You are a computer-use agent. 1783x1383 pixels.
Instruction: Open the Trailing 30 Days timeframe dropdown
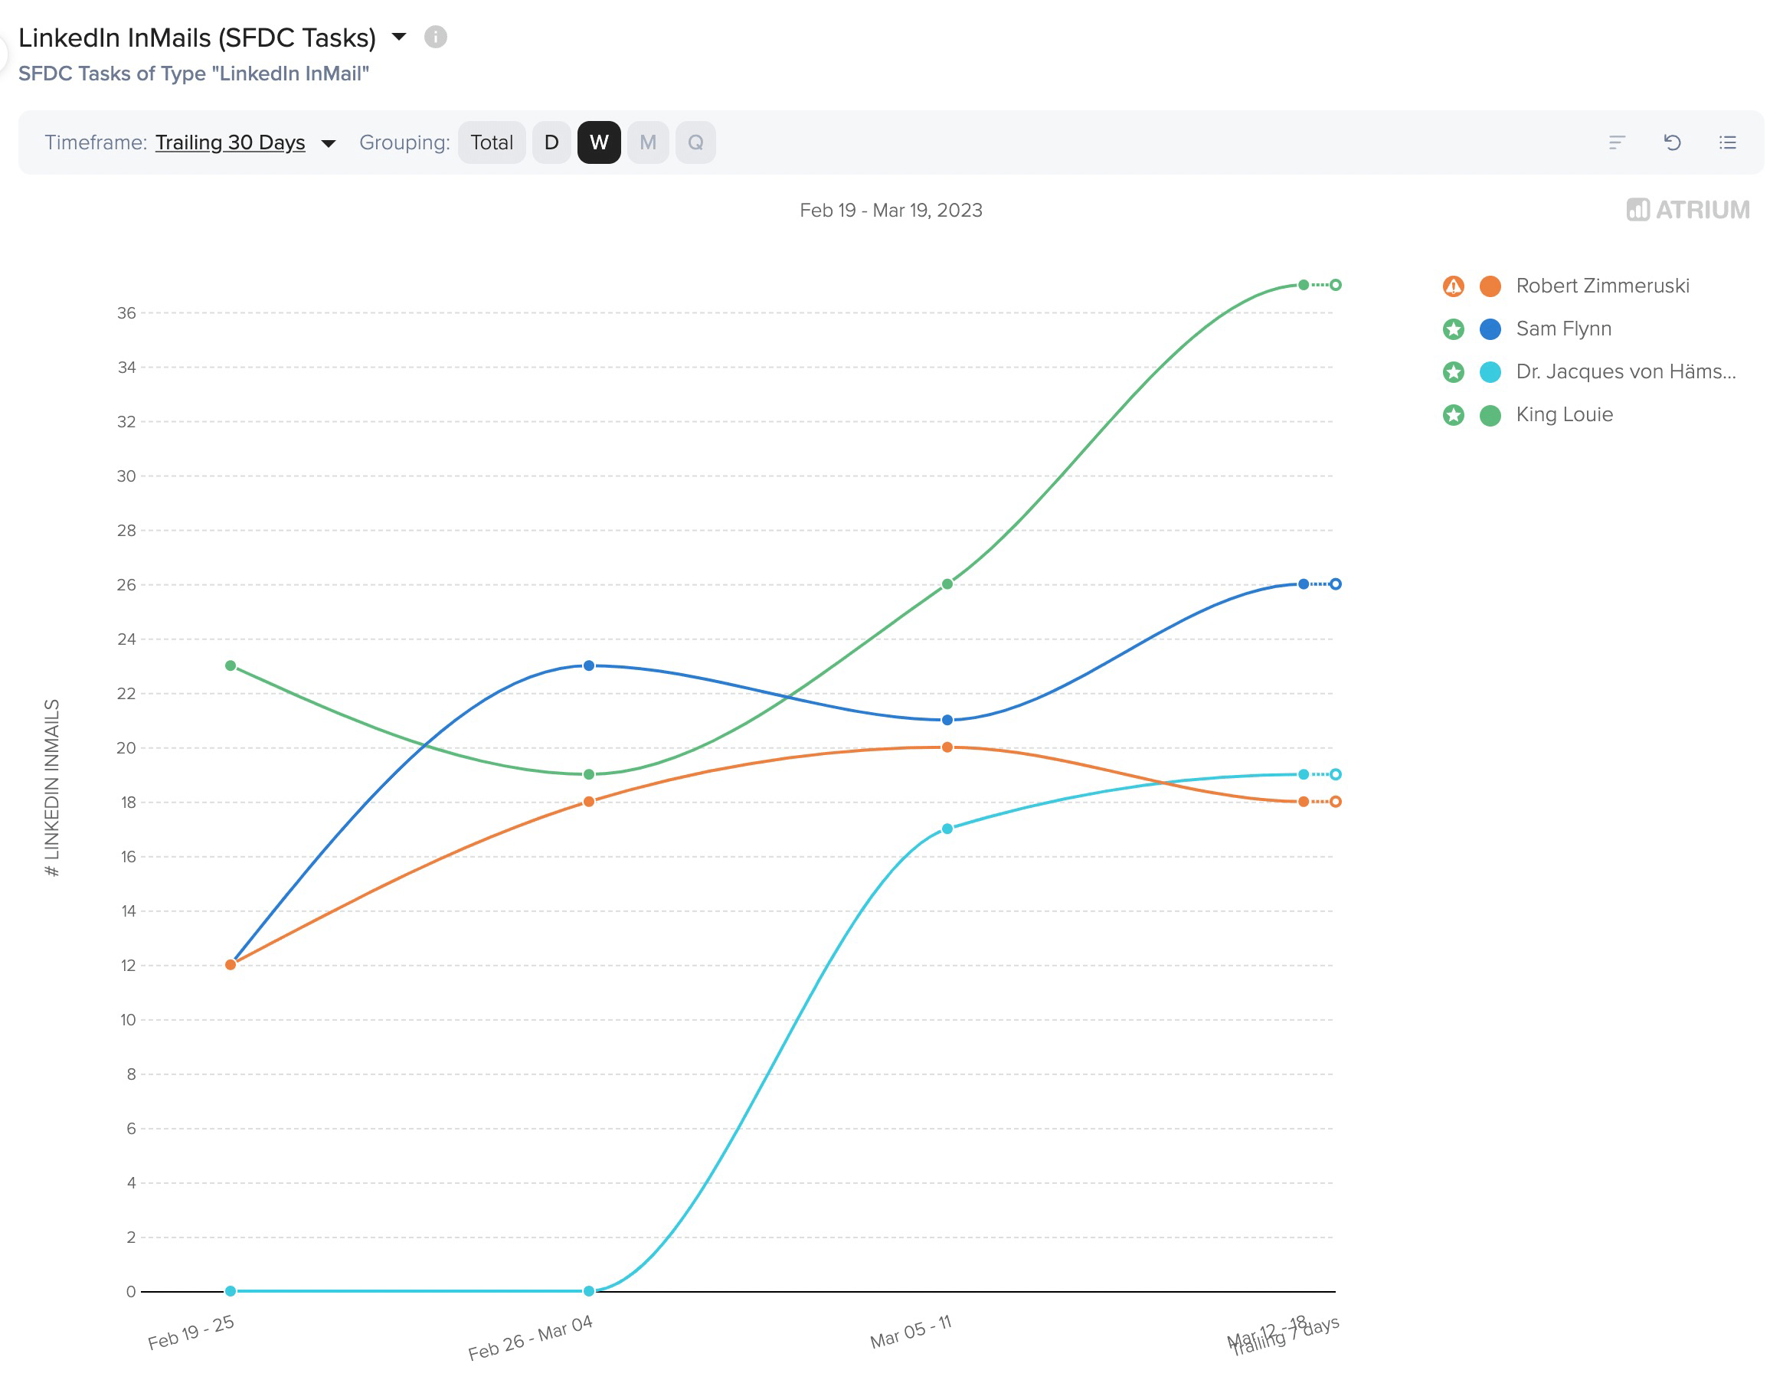click(231, 143)
